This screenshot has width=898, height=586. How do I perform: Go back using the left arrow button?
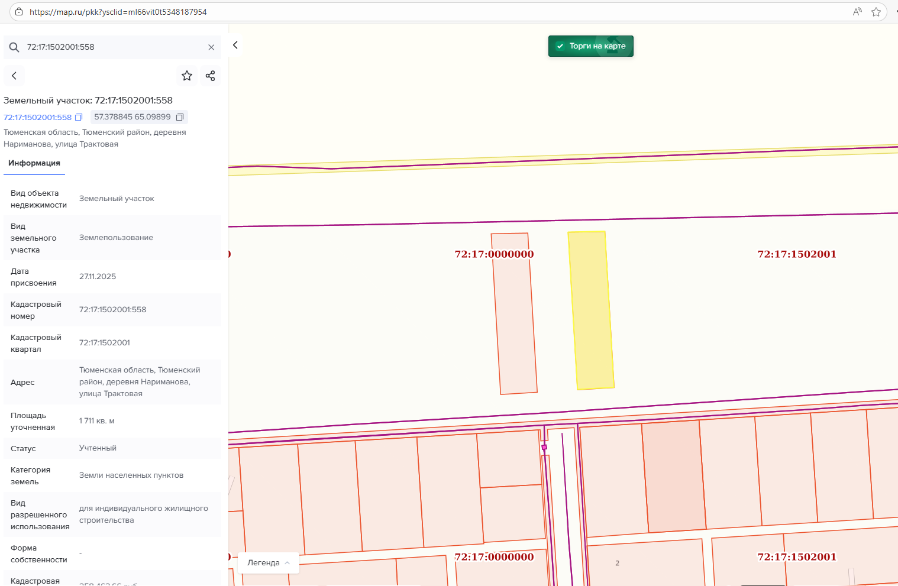[x=14, y=76]
